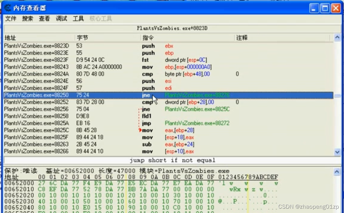
Task: Click the PlantsVsZombies.exe+8823D address header bar
Action: pos(172,28)
